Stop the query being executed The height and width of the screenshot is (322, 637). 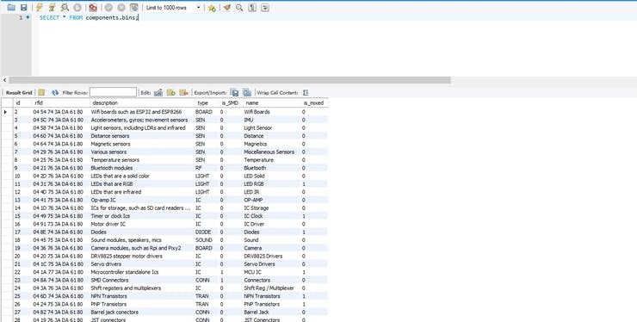pos(77,7)
